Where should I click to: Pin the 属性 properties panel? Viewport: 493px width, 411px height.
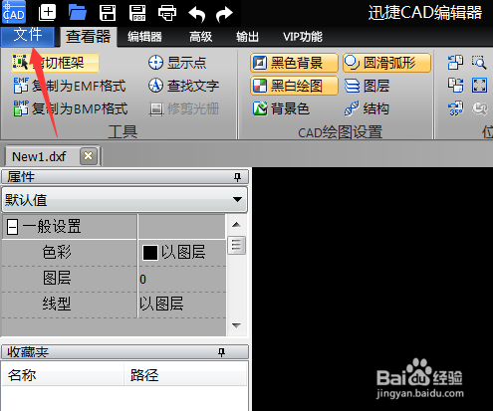[237, 177]
